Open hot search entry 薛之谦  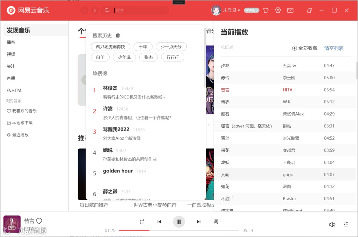(146, 194)
